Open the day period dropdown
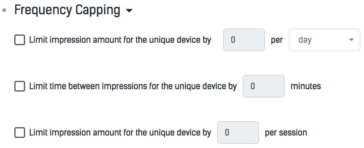The height and width of the screenshot is (148, 364). click(x=324, y=40)
